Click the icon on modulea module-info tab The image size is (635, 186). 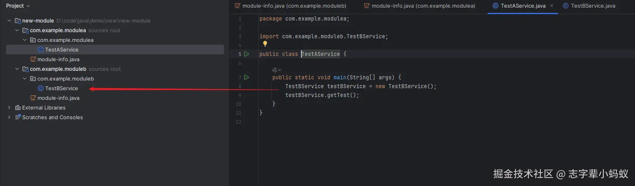pos(367,6)
